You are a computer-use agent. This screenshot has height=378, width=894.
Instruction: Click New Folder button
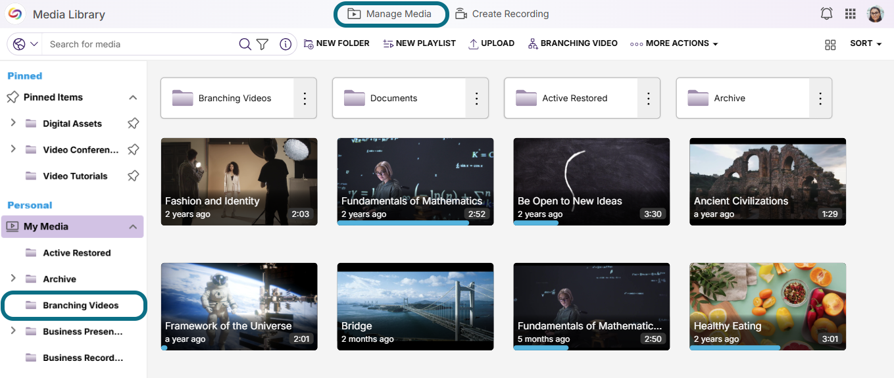[337, 43]
